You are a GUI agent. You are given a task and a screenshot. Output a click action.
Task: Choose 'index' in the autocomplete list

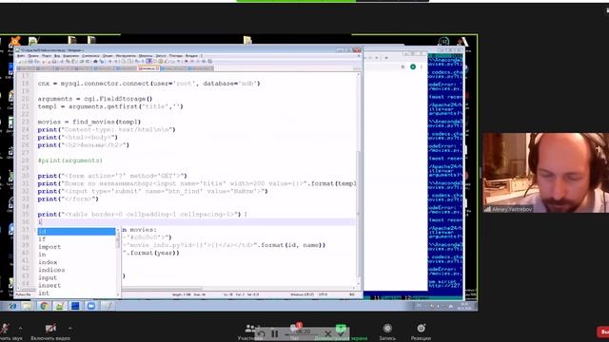pyautogui.click(x=76, y=262)
